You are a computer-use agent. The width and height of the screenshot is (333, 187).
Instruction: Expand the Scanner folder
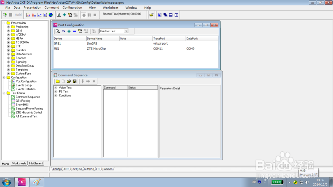[9, 58]
